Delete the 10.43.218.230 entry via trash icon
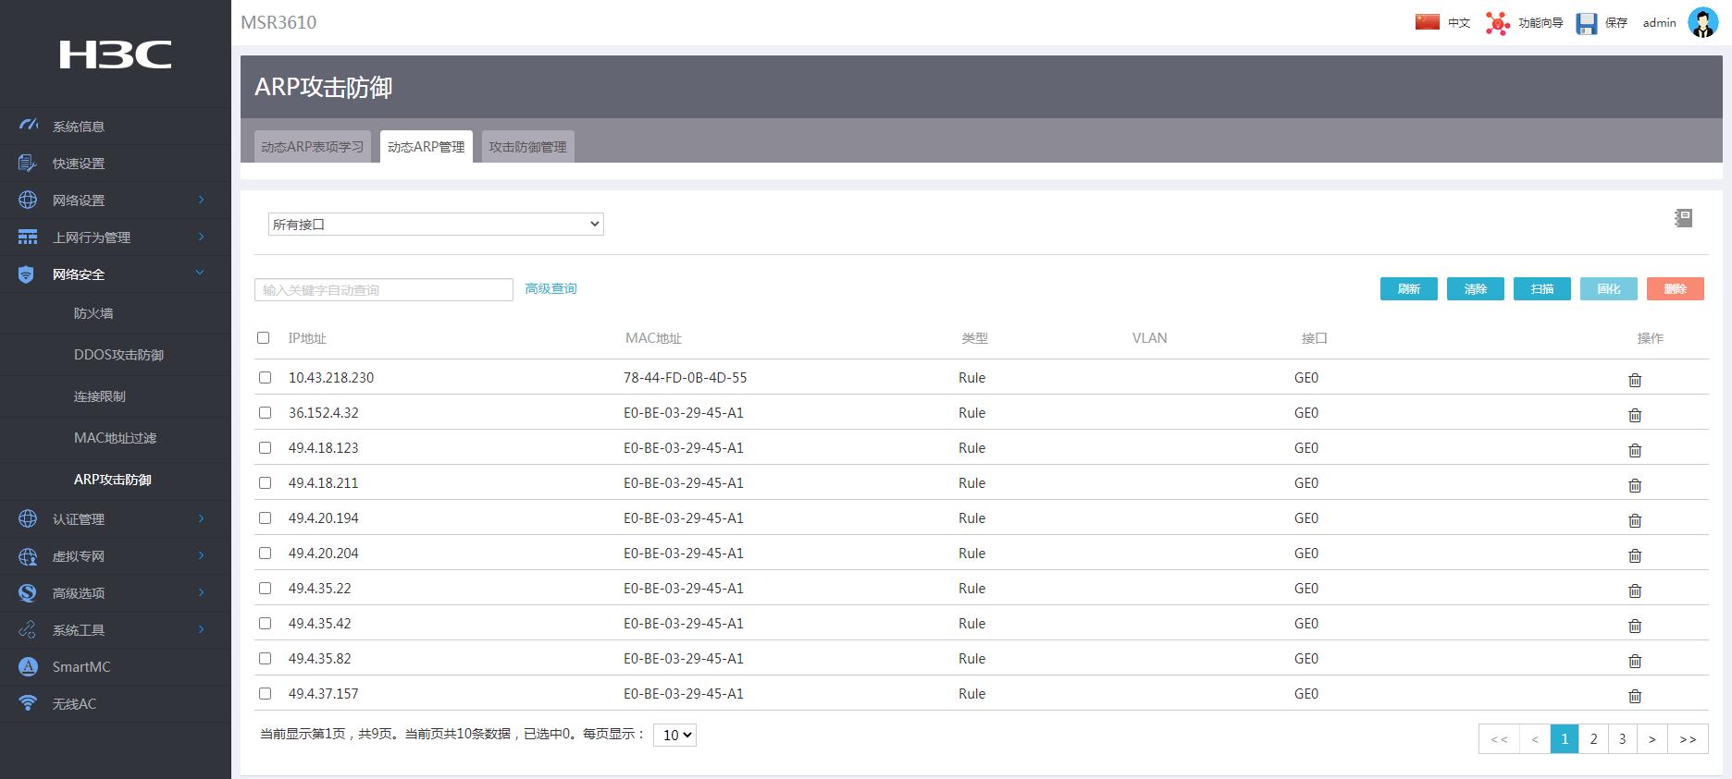This screenshot has height=779, width=1732. (1635, 380)
